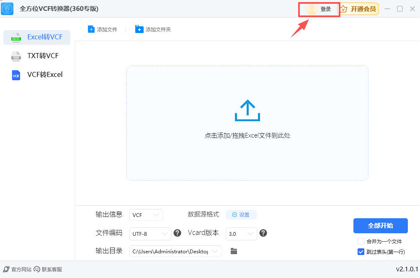Select the Excel转VCF sidebar icon
420x278 pixels.
pyautogui.click(x=16, y=37)
